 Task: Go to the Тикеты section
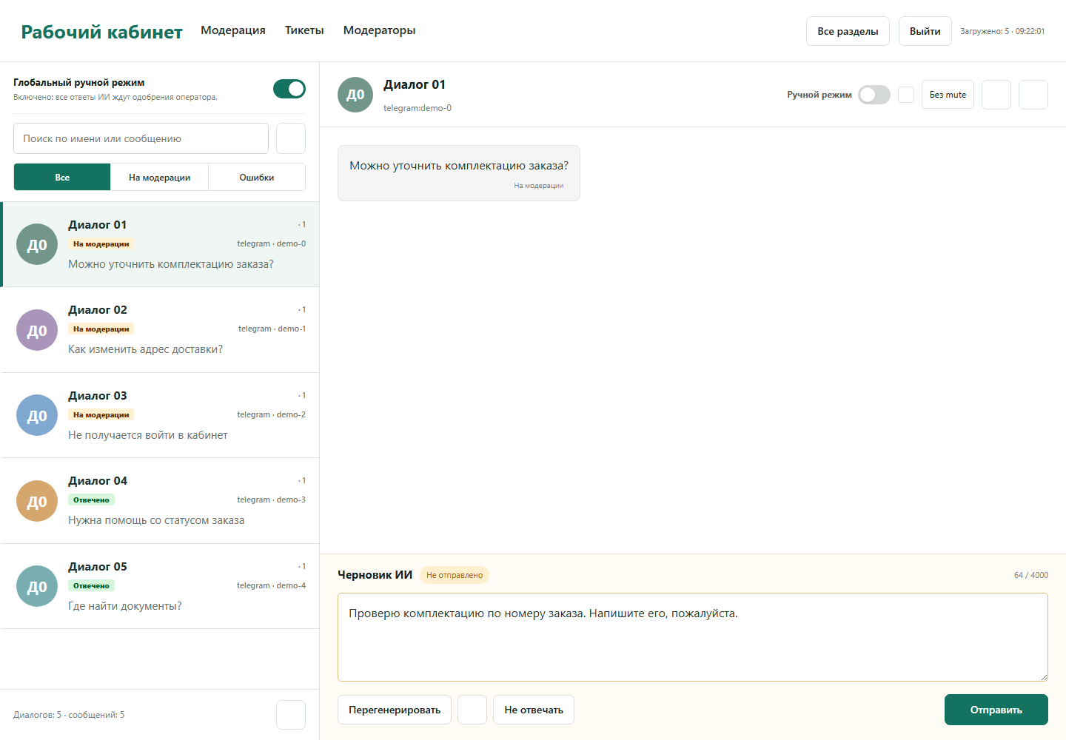[x=304, y=30]
